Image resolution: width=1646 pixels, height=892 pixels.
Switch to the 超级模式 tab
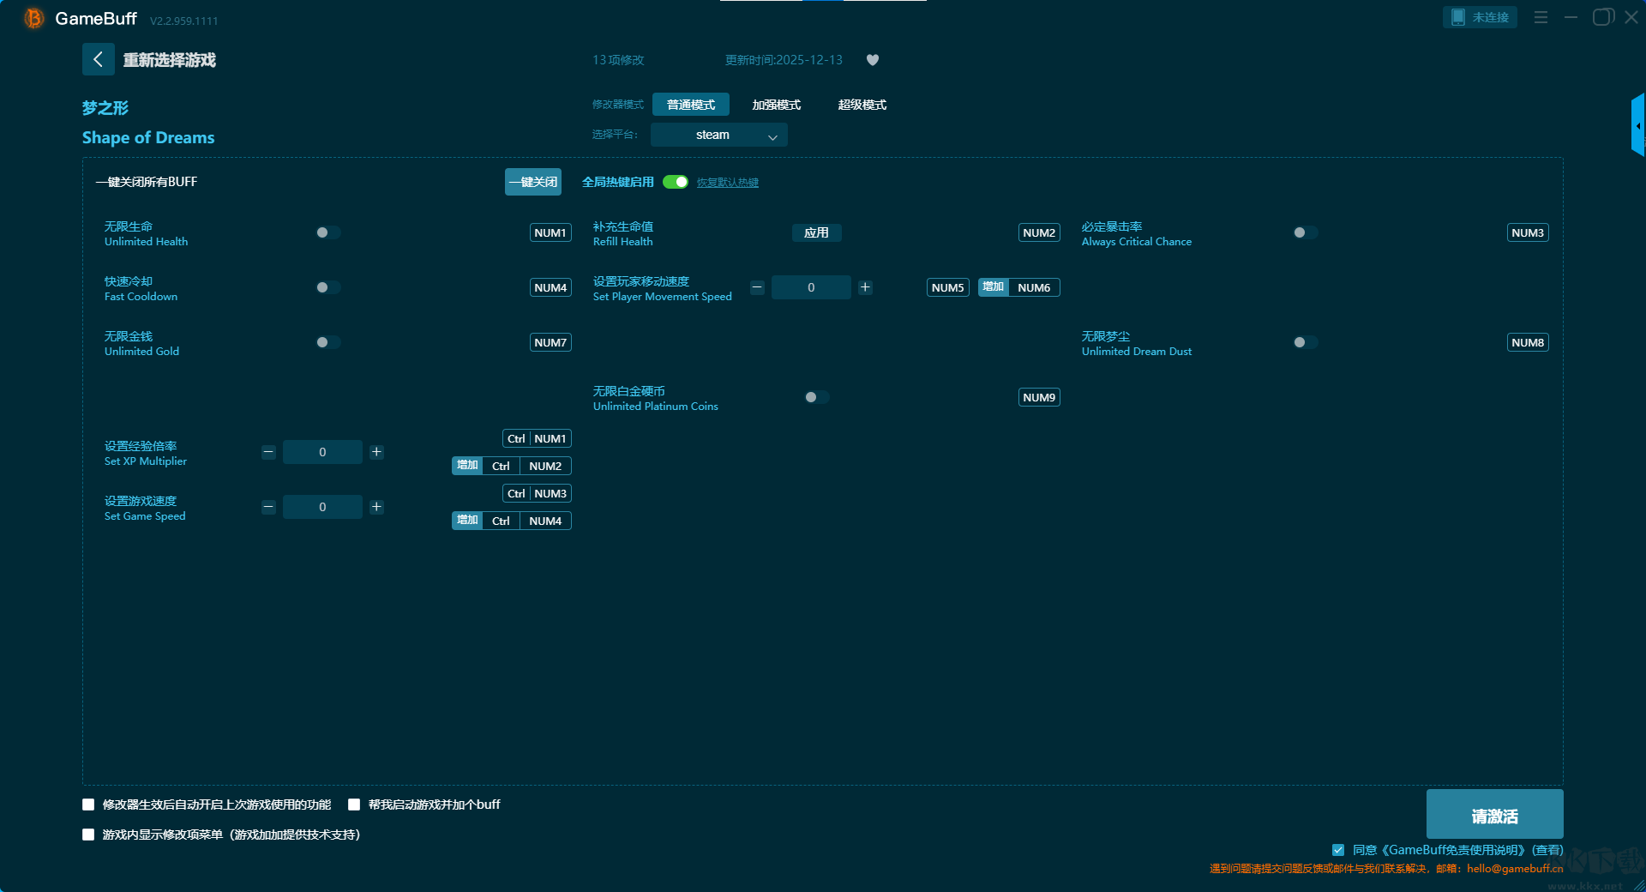pyautogui.click(x=862, y=105)
